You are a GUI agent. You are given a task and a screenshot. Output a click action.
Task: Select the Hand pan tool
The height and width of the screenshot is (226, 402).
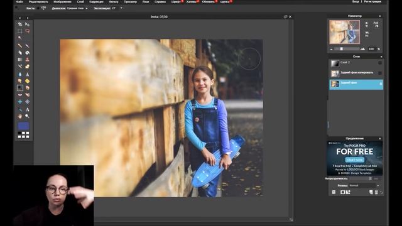(19, 116)
